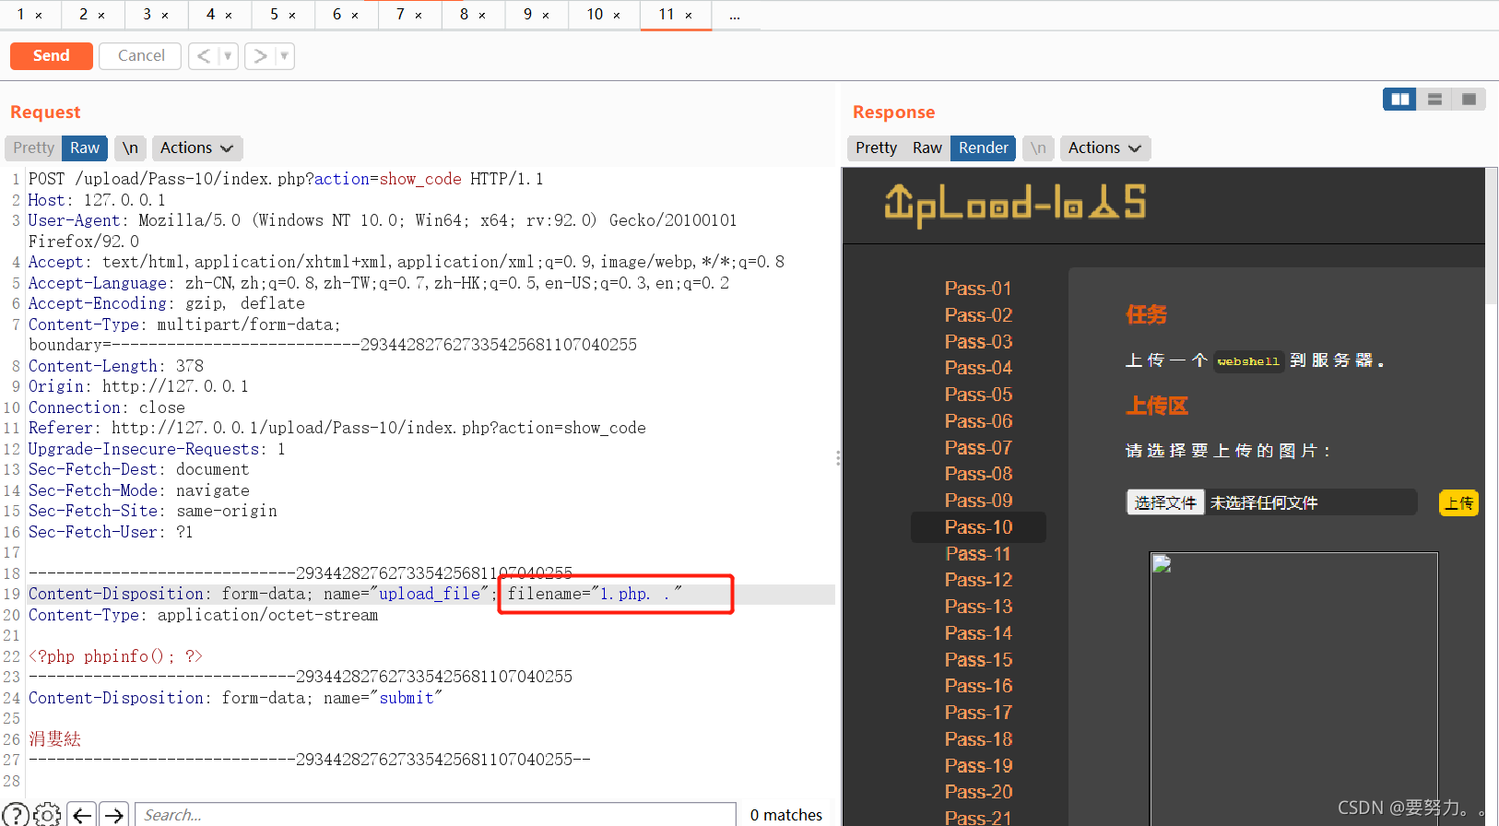
Task: Close Repeater tab 8
Action: 482,16
